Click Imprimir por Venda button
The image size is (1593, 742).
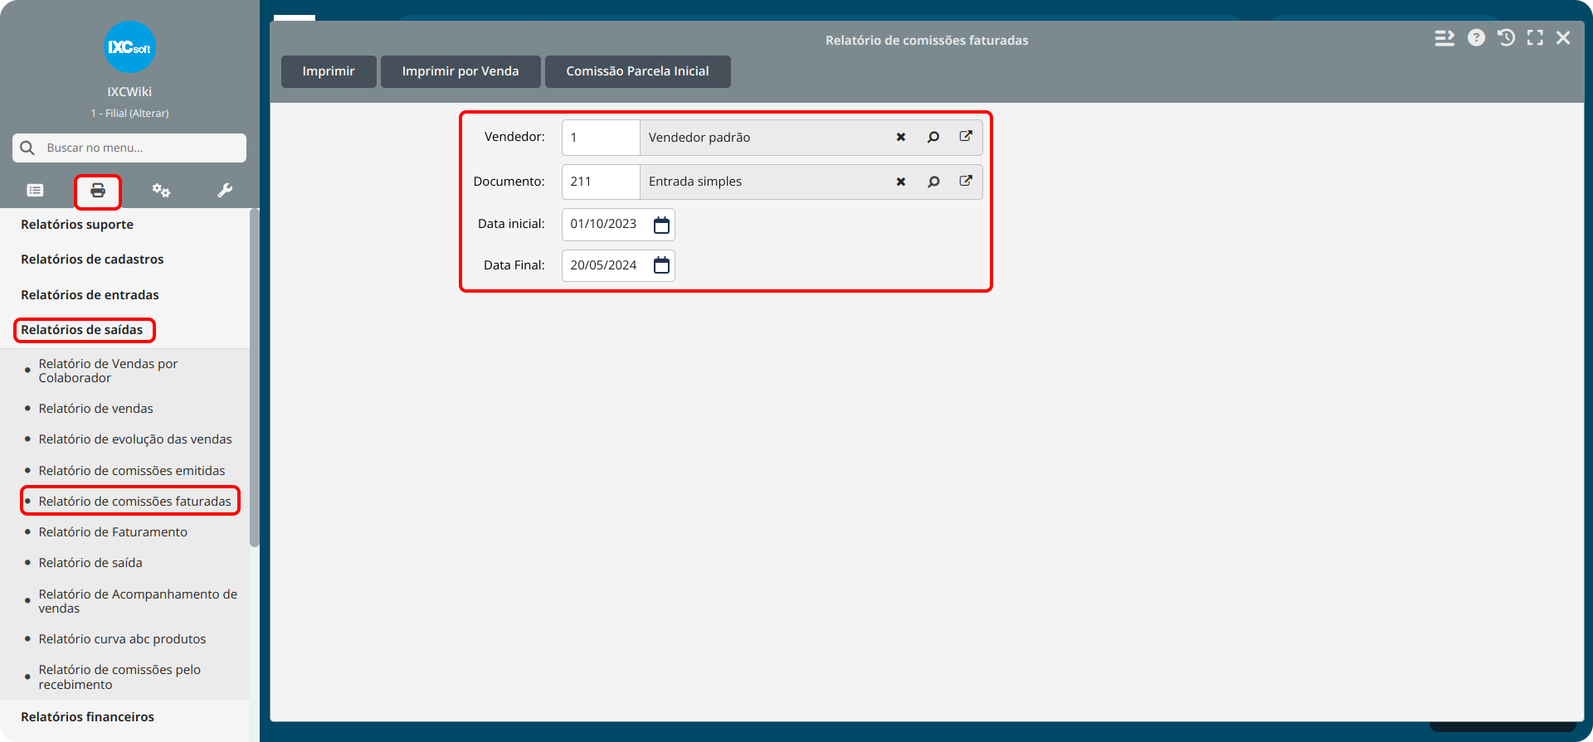460,71
